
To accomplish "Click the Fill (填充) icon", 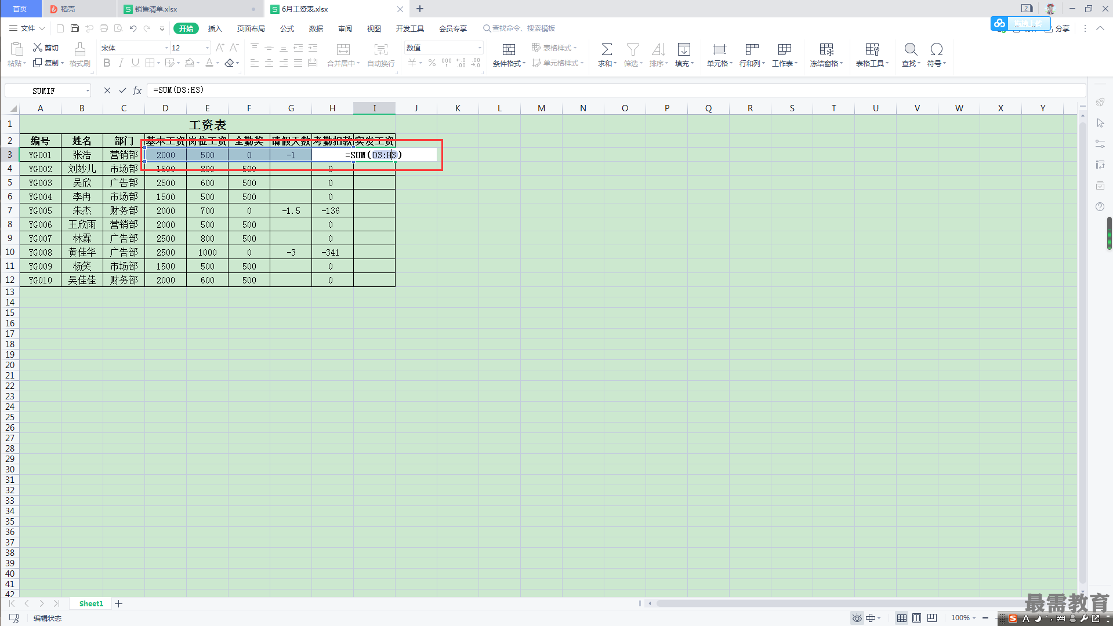I will coord(684,49).
